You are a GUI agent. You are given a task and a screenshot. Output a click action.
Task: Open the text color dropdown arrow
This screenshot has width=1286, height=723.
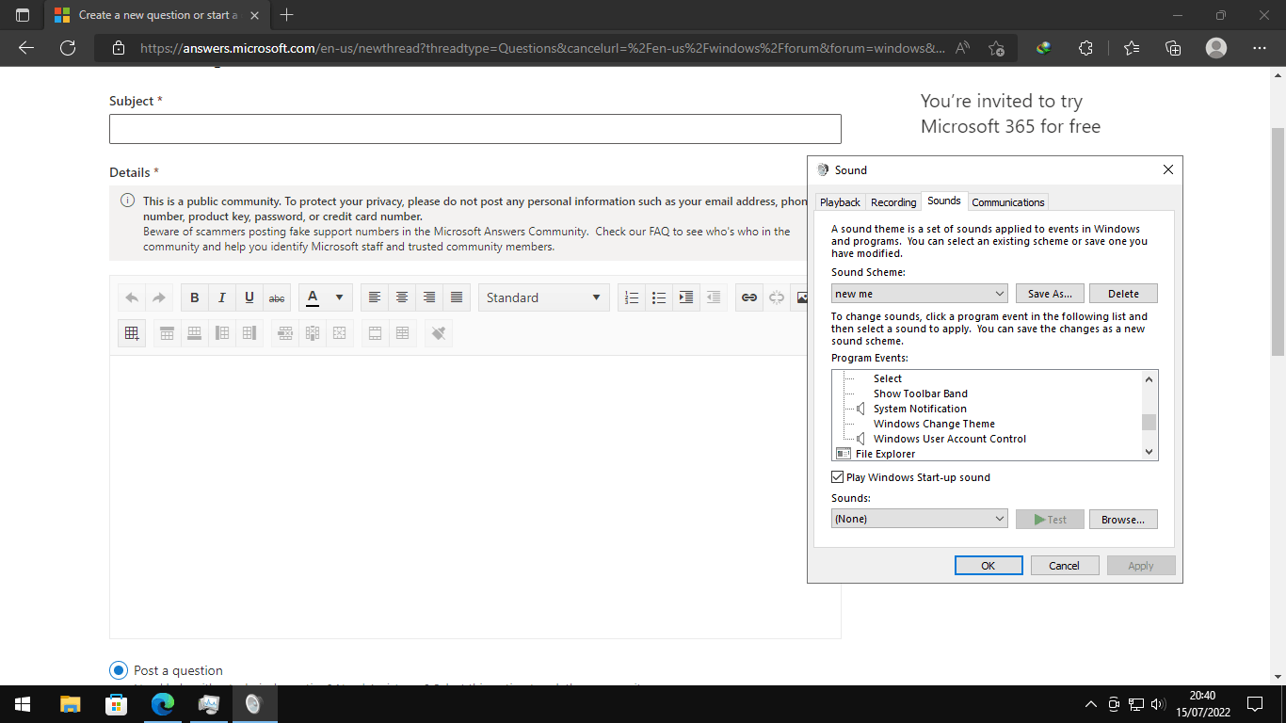coord(337,297)
